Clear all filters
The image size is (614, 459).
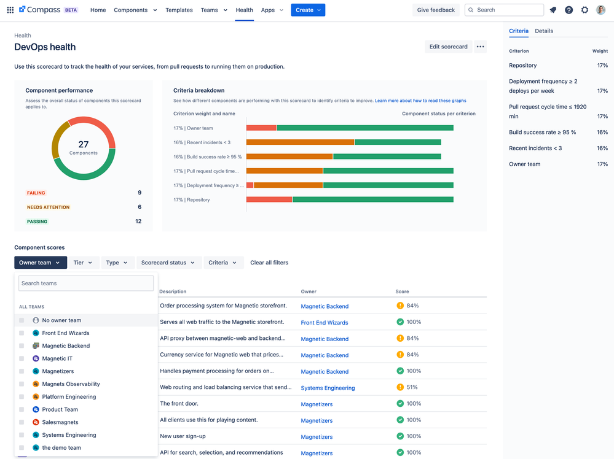click(x=269, y=263)
